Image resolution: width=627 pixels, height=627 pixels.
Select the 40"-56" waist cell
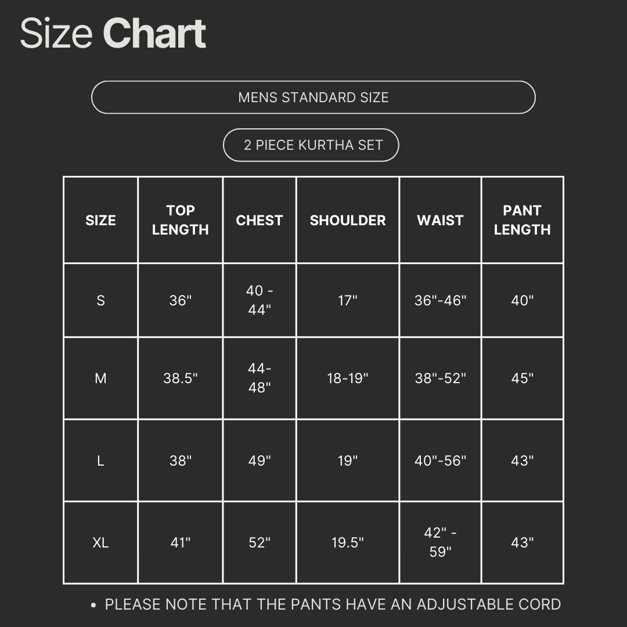click(440, 461)
